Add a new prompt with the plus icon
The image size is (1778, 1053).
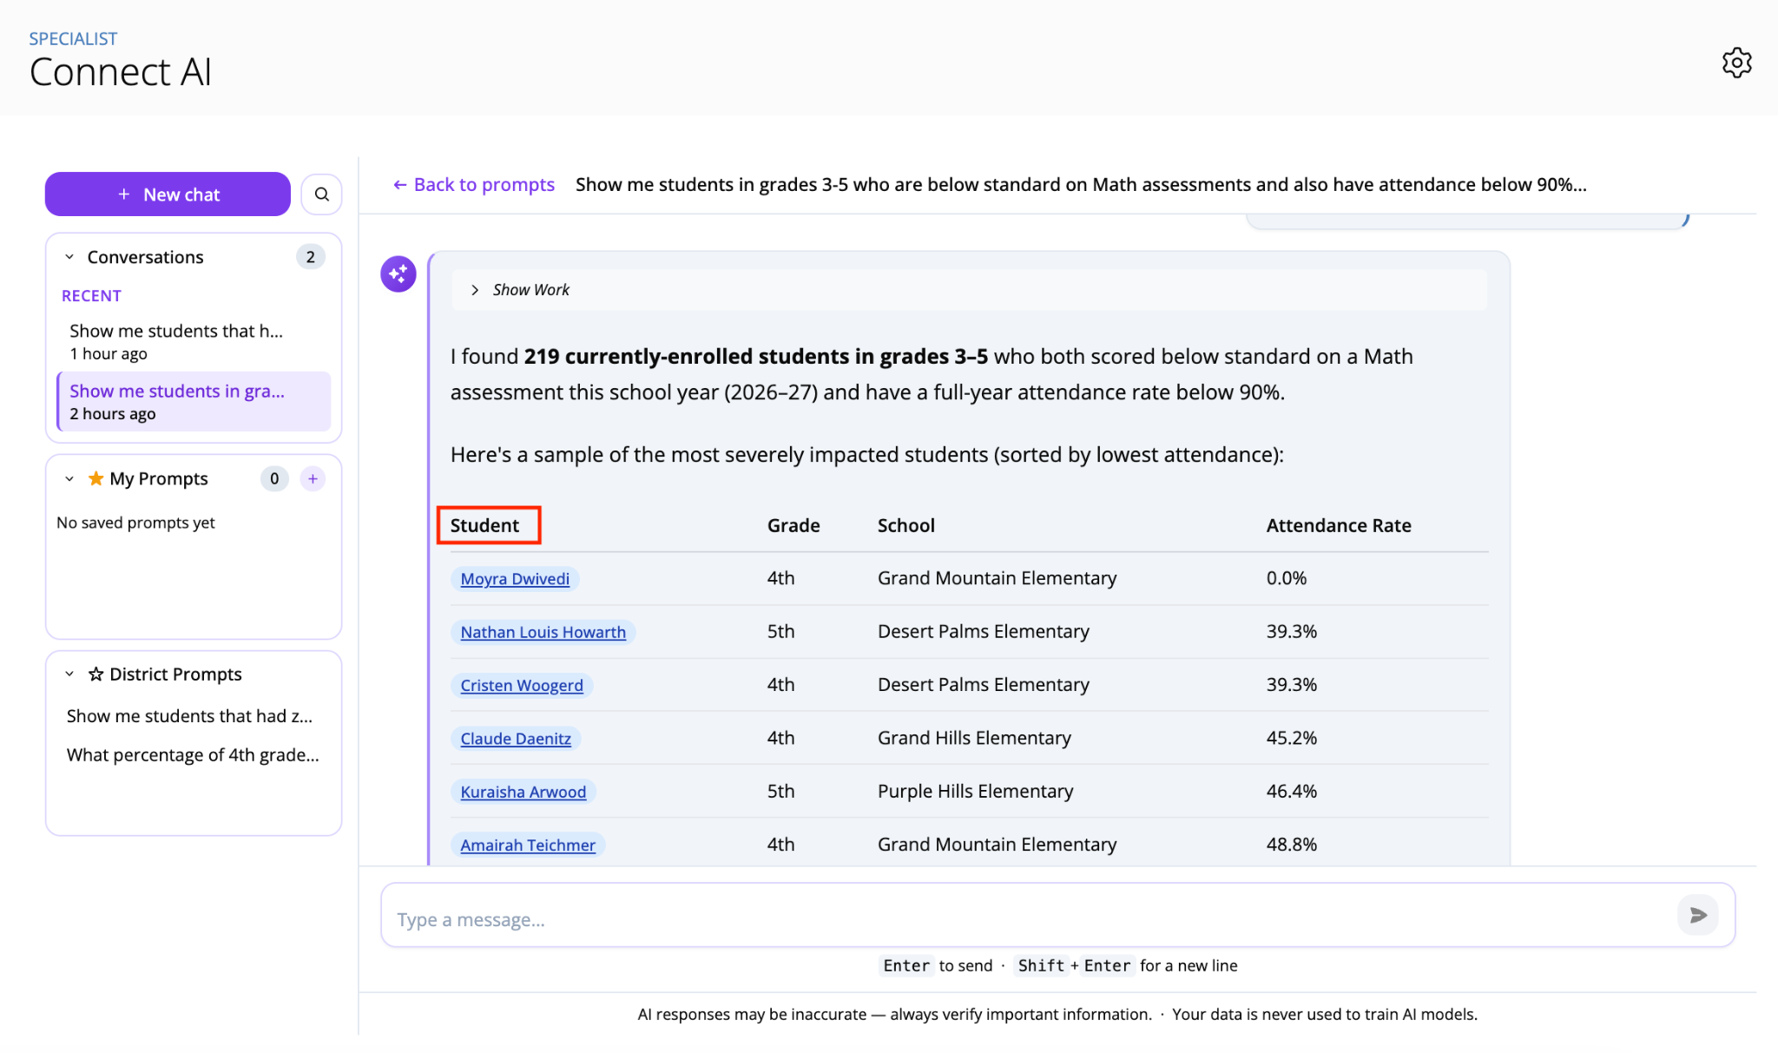click(313, 478)
